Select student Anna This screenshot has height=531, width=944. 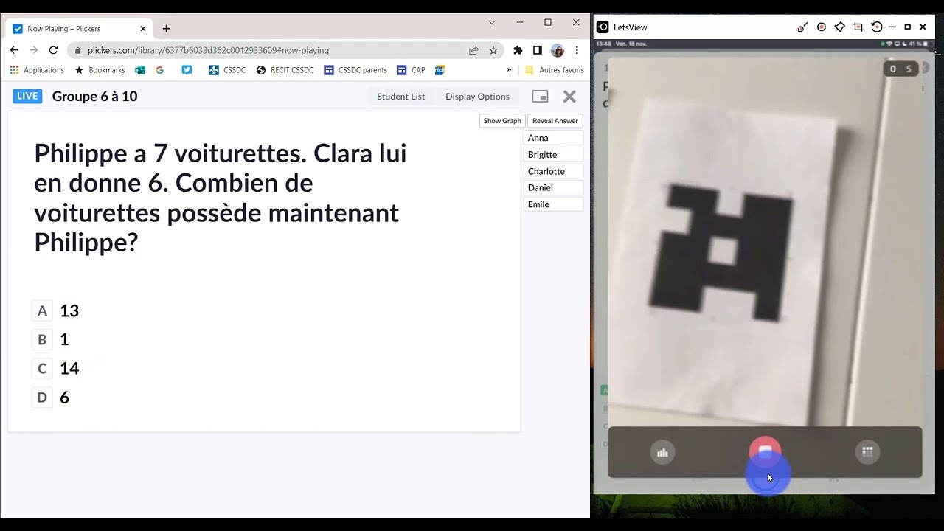click(x=553, y=138)
